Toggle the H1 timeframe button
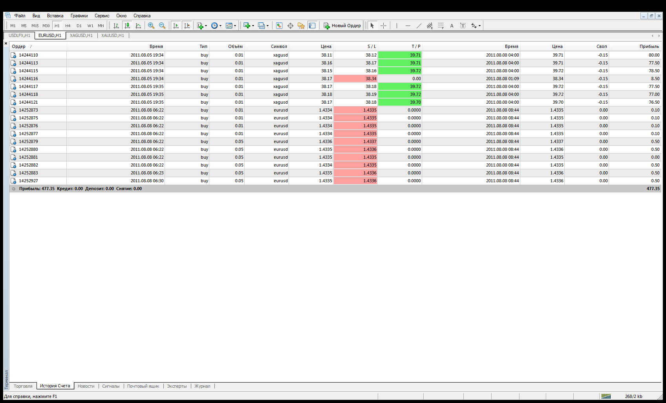666x403 pixels. coord(57,26)
